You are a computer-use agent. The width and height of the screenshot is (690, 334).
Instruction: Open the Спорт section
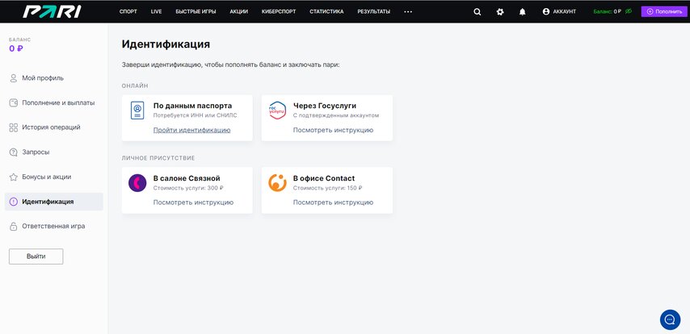[x=128, y=12]
